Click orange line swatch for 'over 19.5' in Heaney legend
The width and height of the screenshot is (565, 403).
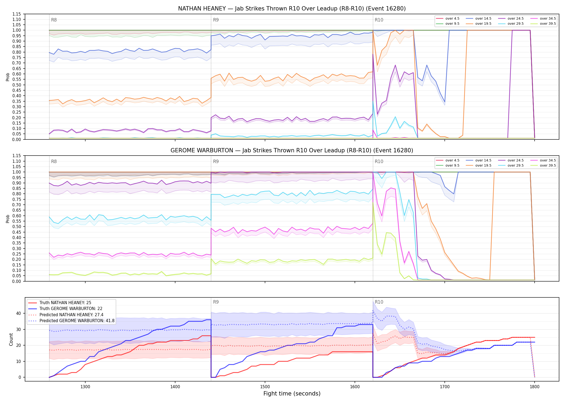[469, 24]
